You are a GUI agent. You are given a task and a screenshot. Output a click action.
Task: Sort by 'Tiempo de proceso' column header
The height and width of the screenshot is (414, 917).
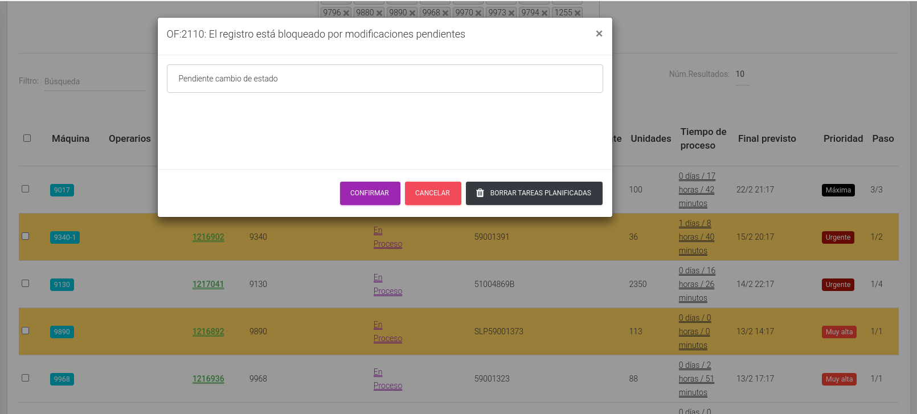pos(703,138)
